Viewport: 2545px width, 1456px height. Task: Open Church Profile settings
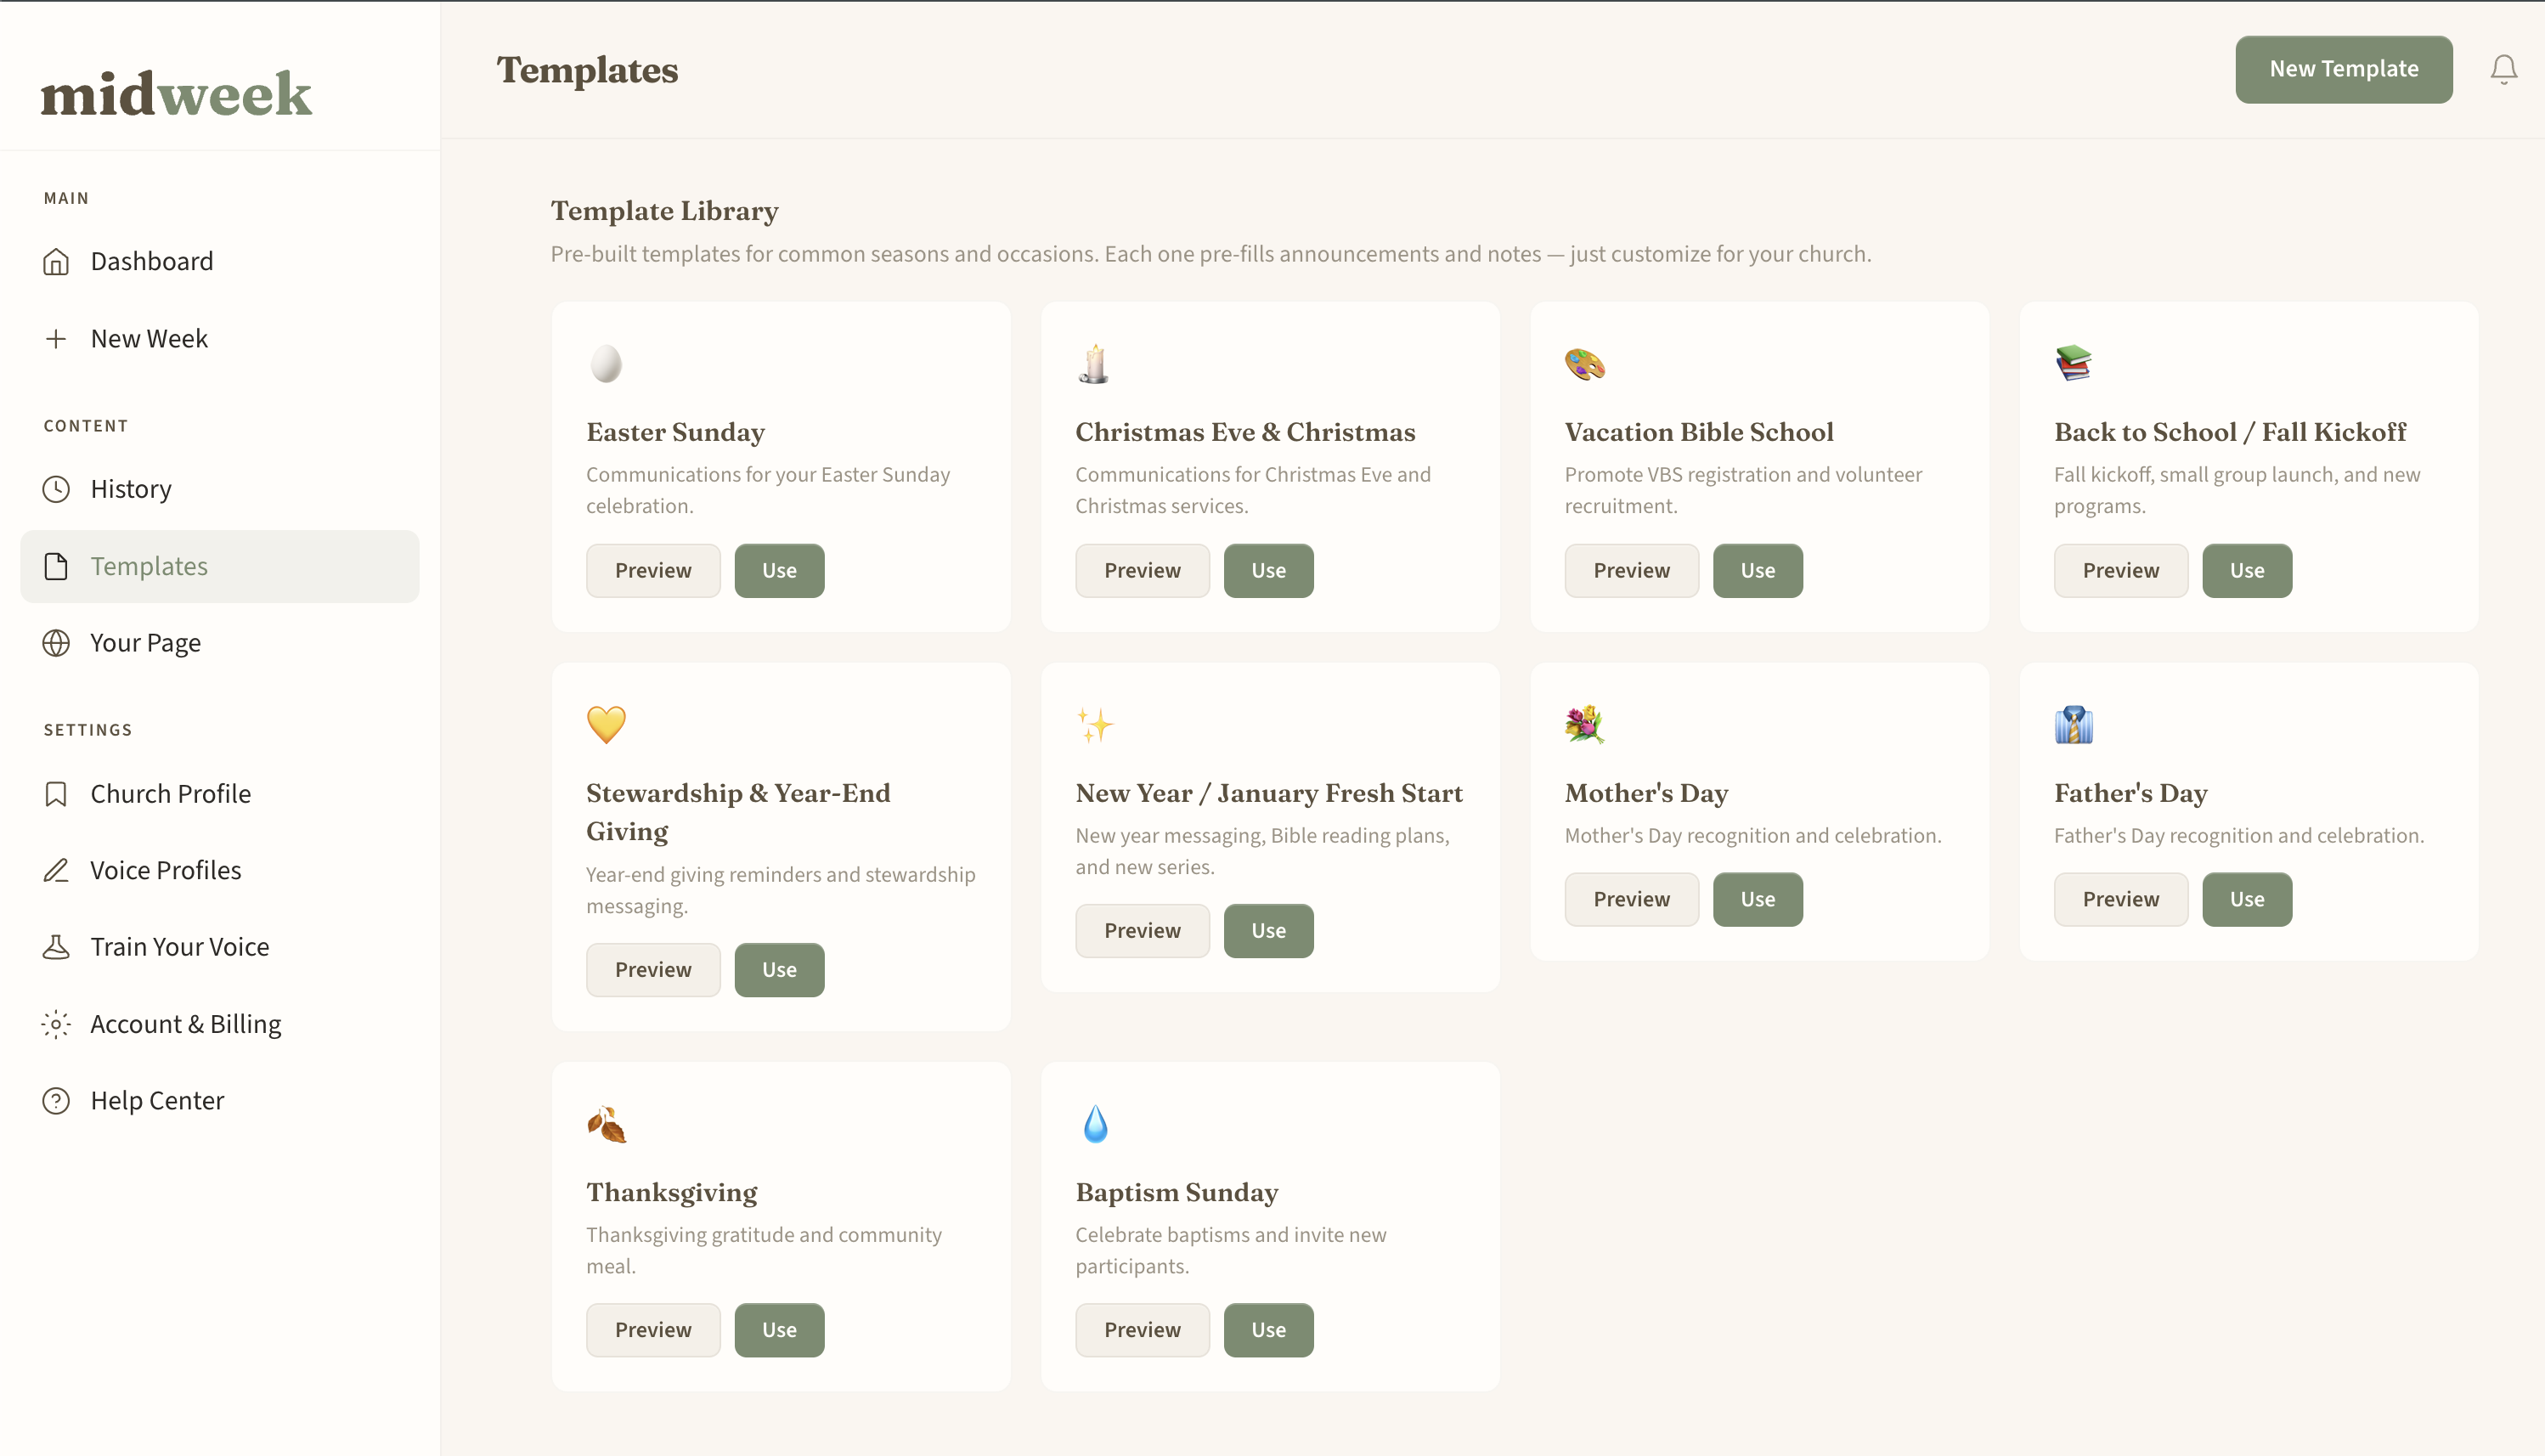220,794
